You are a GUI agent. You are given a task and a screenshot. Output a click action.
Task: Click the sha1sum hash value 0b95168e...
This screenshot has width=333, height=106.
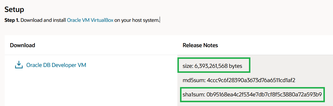pyautogui.click(x=263, y=94)
